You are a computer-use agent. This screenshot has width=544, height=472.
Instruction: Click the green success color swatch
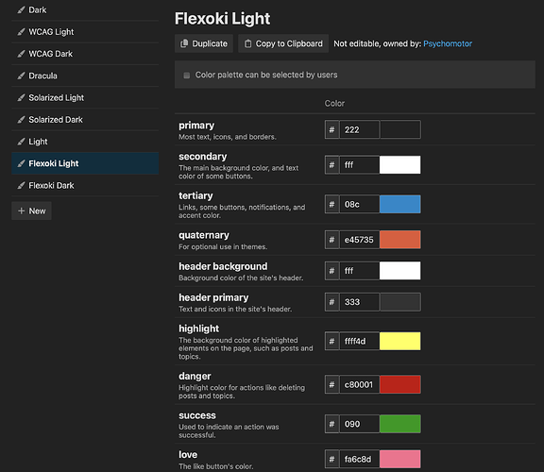(400, 424)
